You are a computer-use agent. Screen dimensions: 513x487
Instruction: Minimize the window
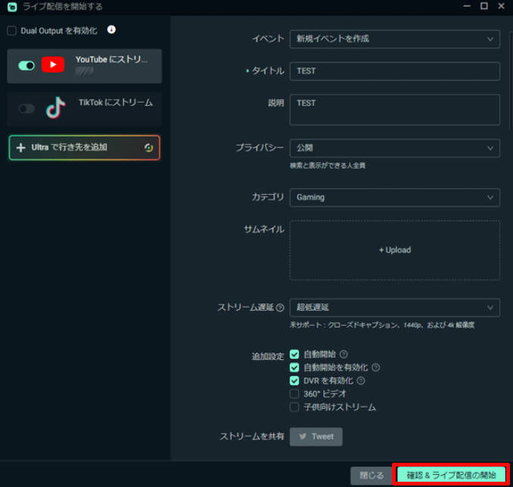(x=467, y=6)
